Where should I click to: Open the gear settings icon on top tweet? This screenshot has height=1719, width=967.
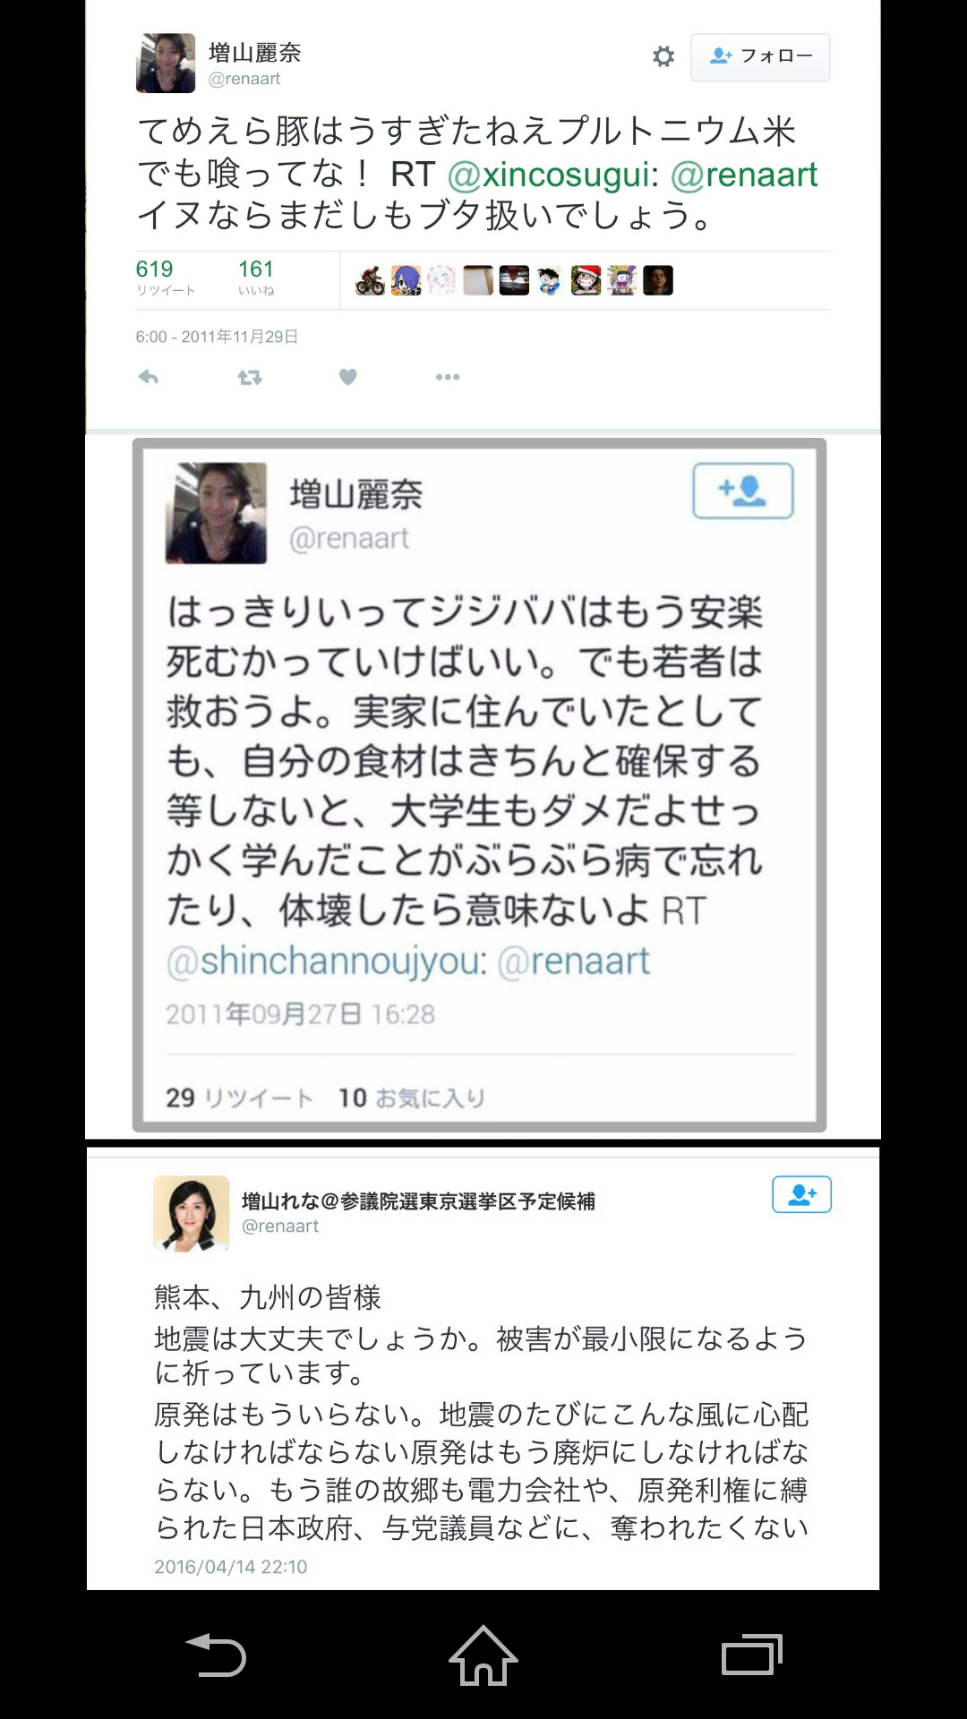[x=663, y=56]
